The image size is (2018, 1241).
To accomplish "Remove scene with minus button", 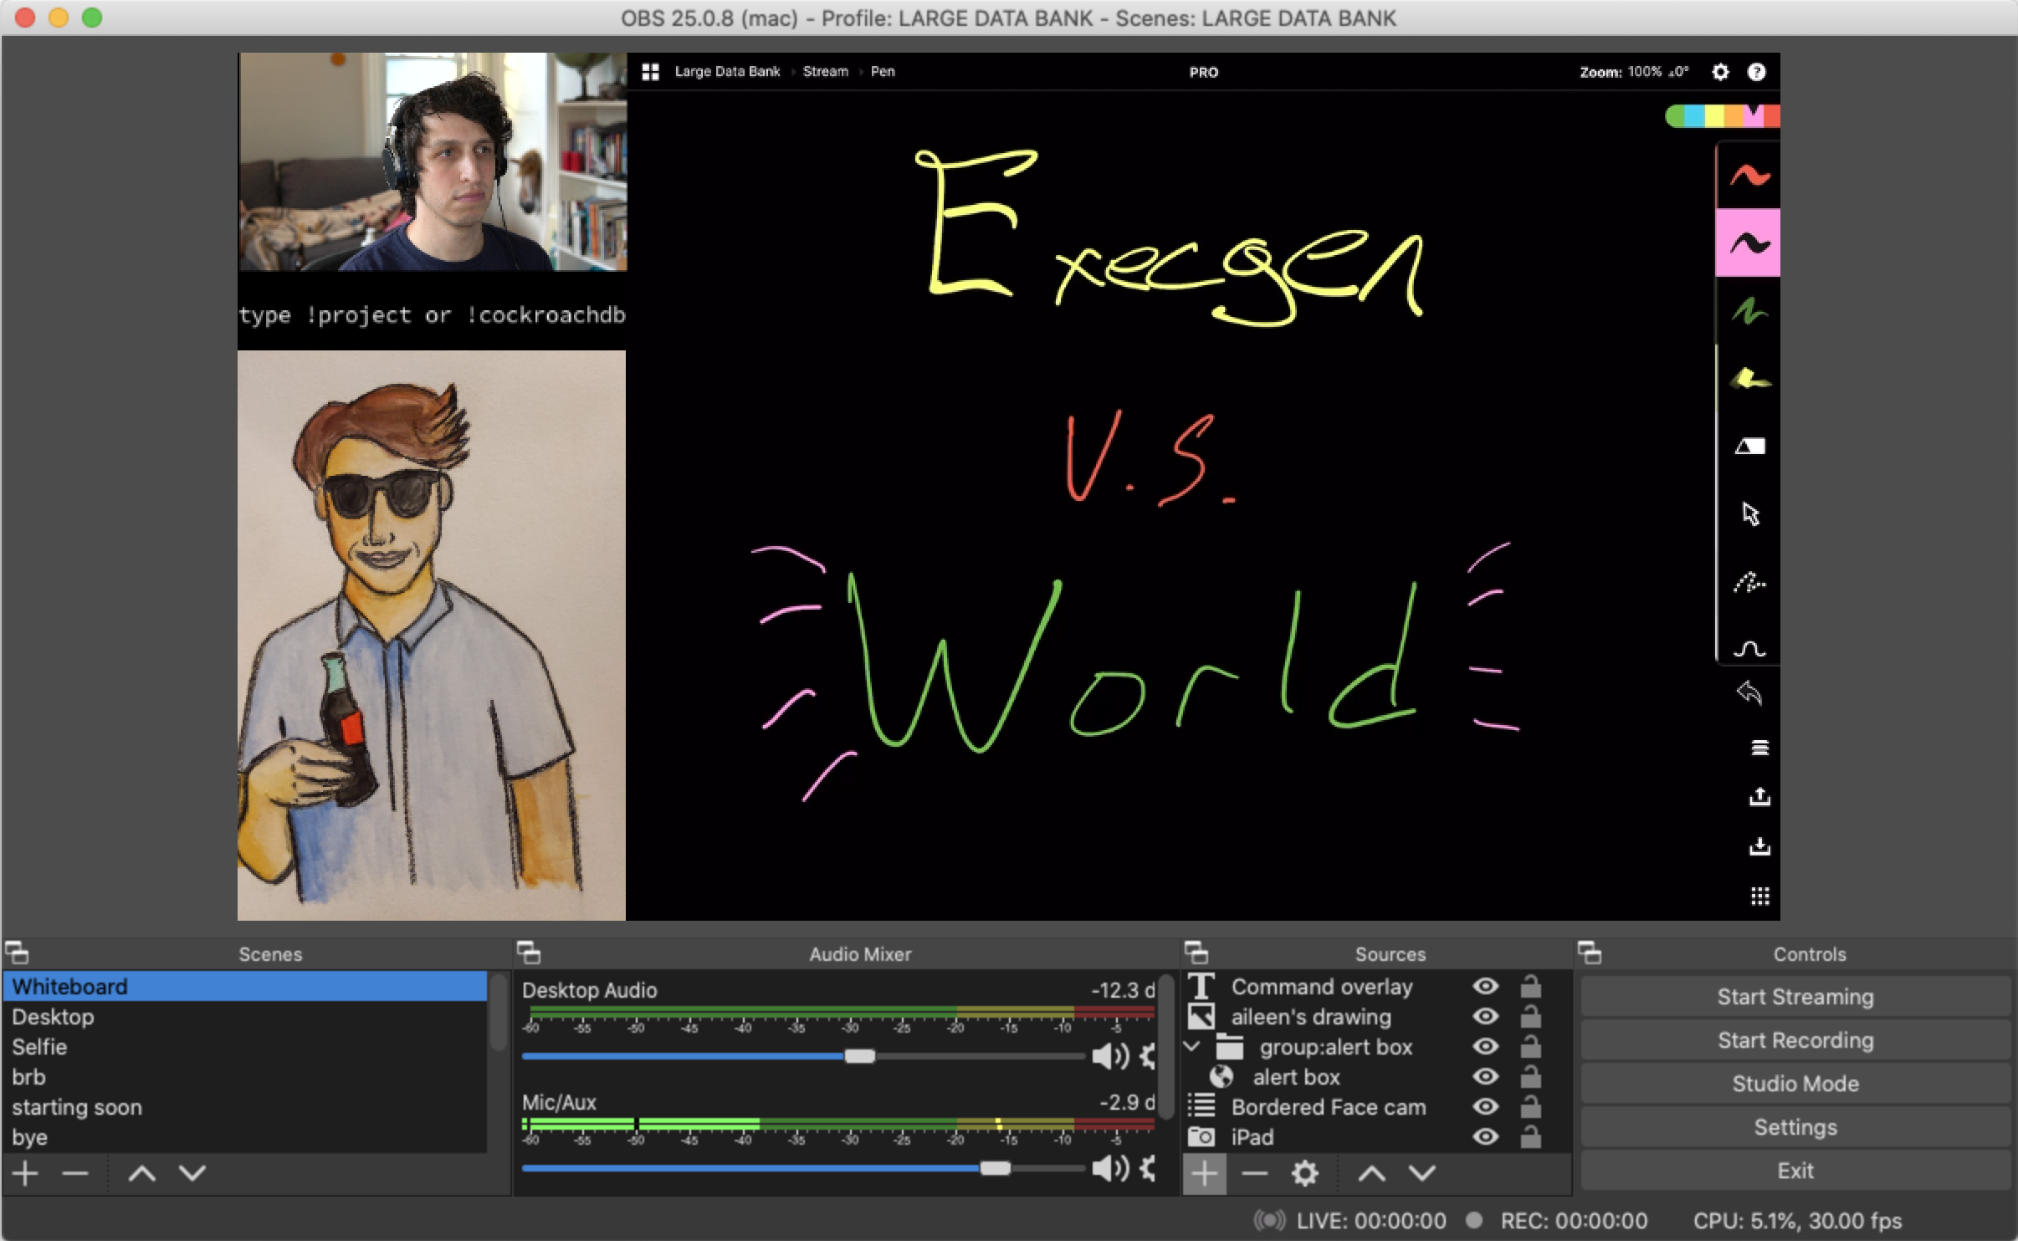I will pos(74,1173).
